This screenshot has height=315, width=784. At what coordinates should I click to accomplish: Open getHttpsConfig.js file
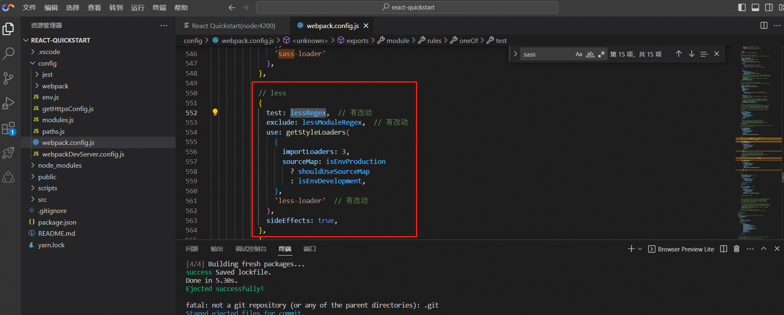[68, 109]
